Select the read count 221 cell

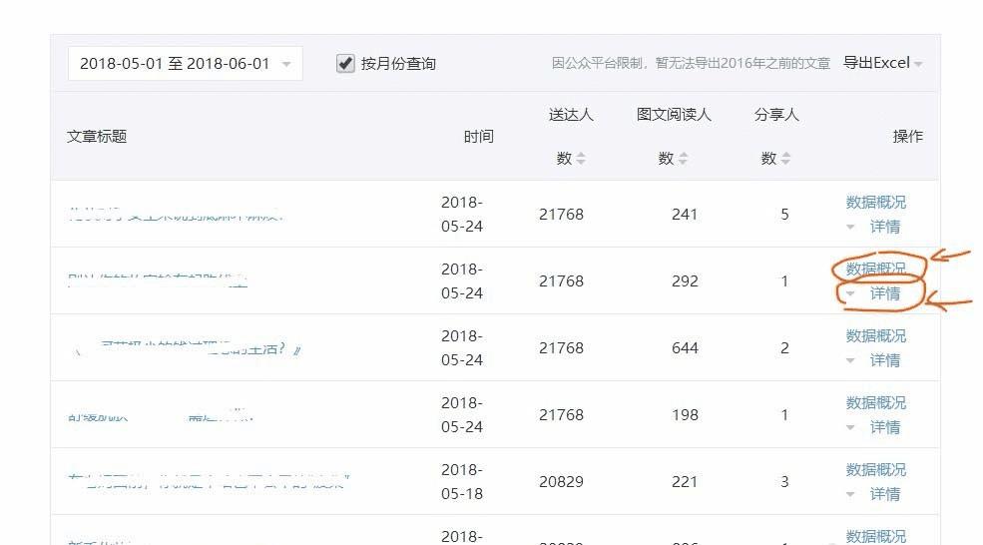coord(685,482)
